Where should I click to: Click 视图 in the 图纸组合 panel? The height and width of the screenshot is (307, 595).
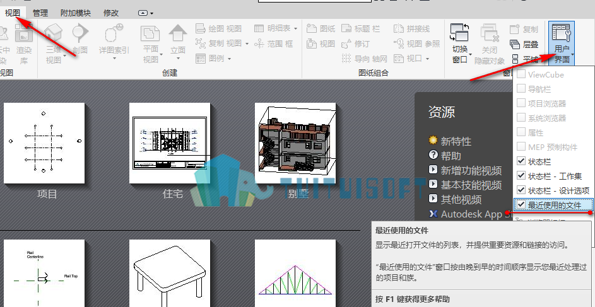(x=321, y=43)
